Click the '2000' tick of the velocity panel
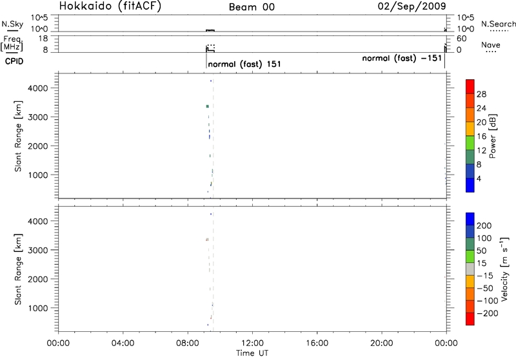Screen dimensions: 516x357 pyautogui.click(x=38, y=279)
